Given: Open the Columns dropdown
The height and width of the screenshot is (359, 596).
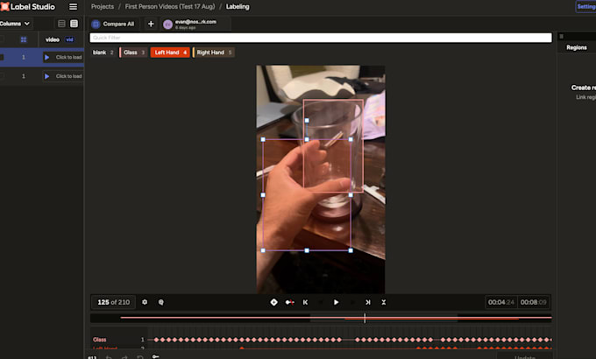Looking at the screenshot, I should [15, 24].
